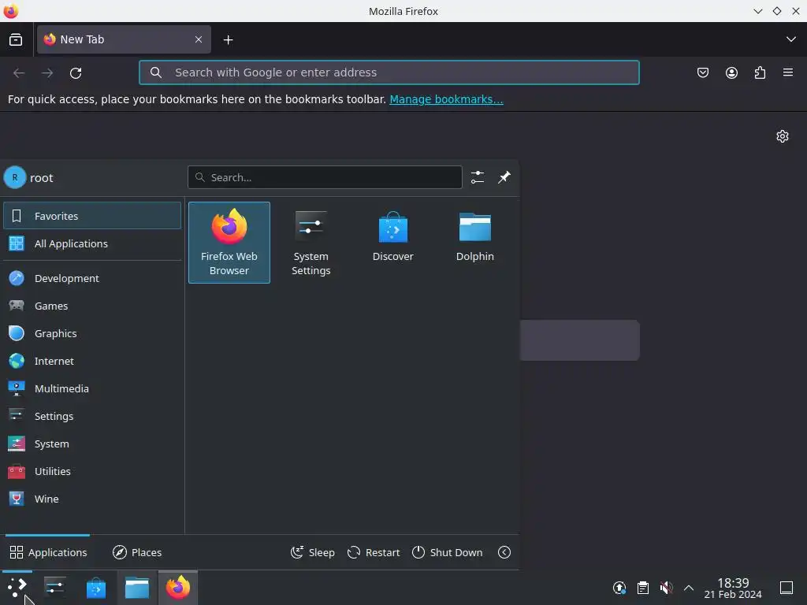
Task: Click the Restart button
Action: (374, 552)
